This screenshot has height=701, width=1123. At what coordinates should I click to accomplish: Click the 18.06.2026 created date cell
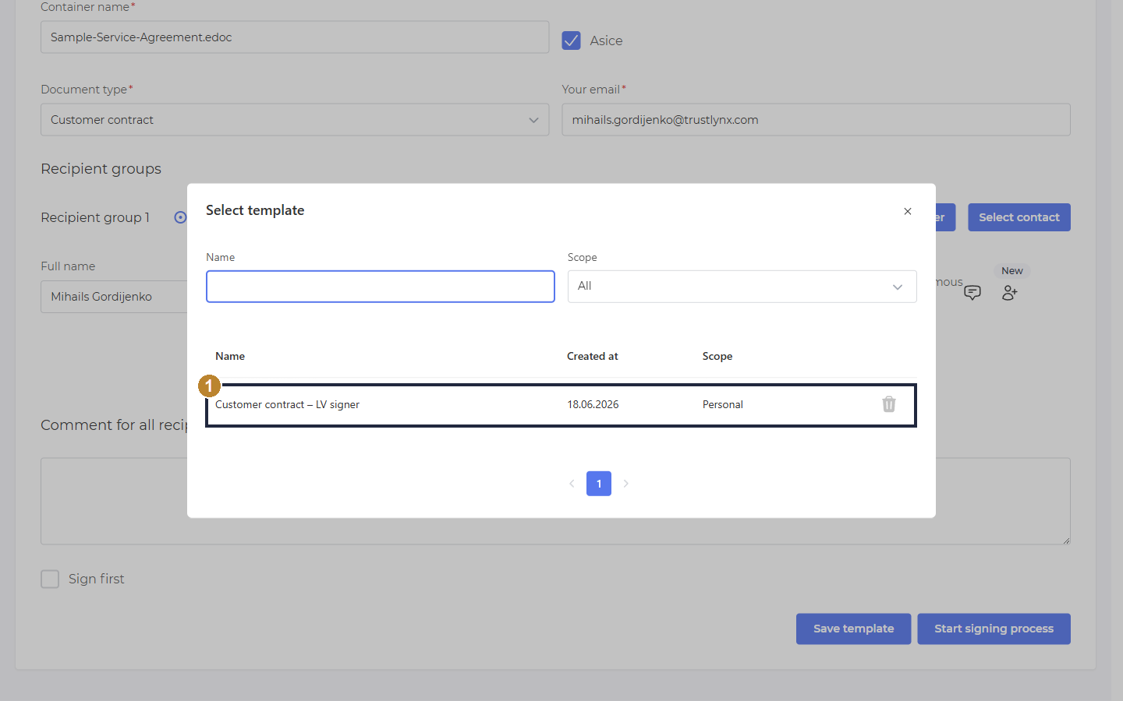point(593,404)
